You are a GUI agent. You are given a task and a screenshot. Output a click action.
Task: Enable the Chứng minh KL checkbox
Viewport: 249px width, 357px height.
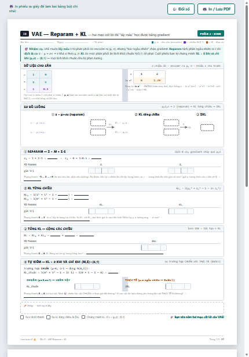tap(83, 317)
